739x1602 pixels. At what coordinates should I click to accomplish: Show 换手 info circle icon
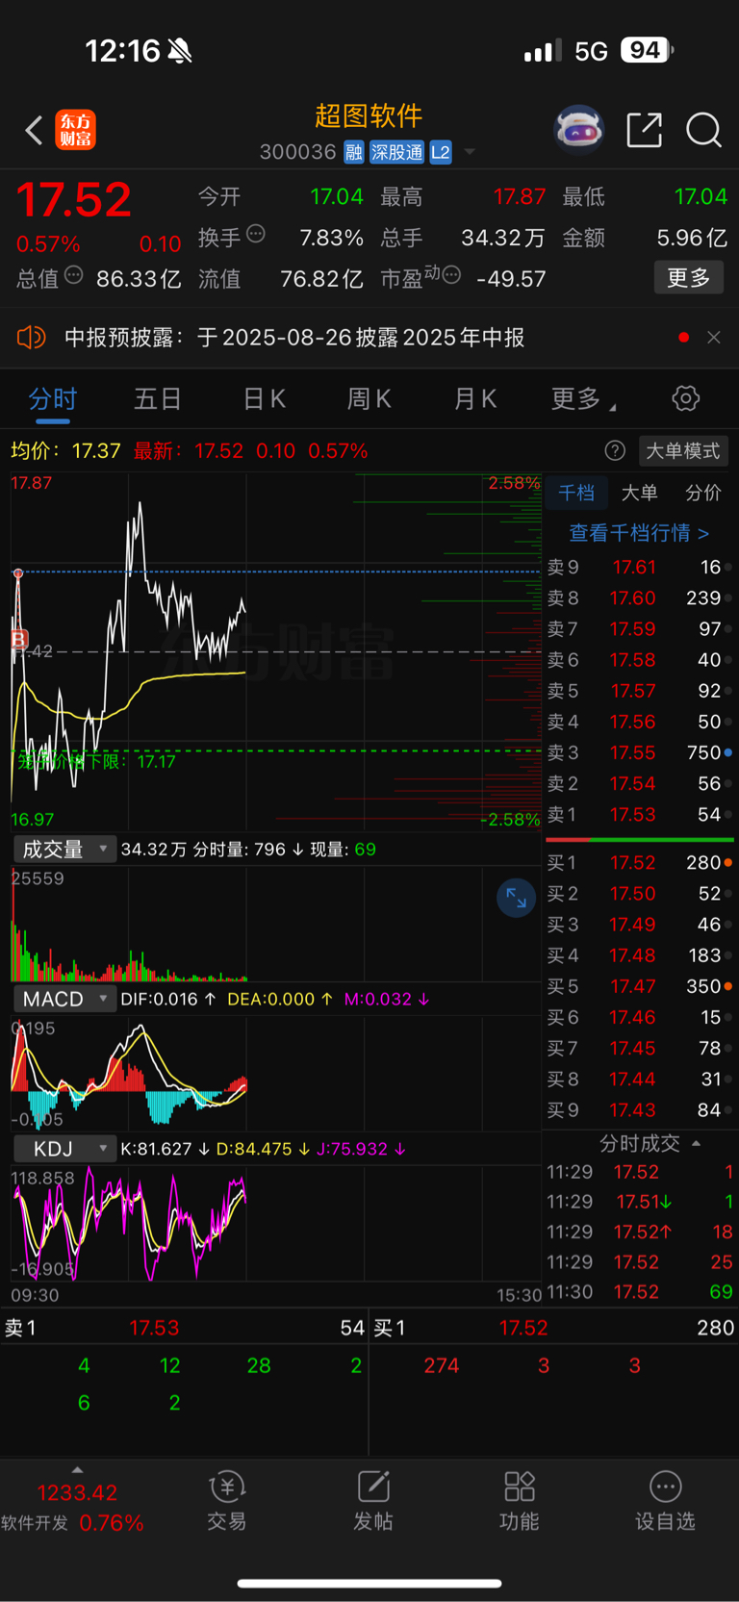(x=256, y=234)
